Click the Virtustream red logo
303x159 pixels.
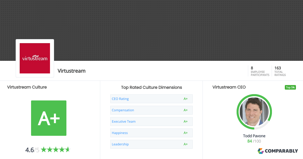click(35, 58)
